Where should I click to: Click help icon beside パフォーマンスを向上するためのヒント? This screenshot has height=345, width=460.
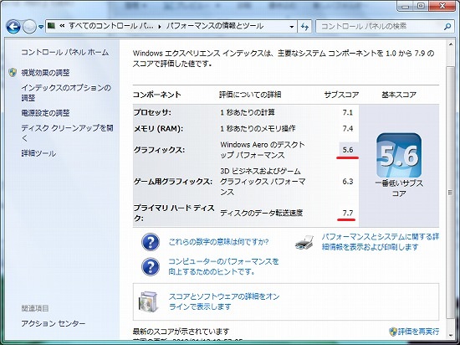[151, 266]
